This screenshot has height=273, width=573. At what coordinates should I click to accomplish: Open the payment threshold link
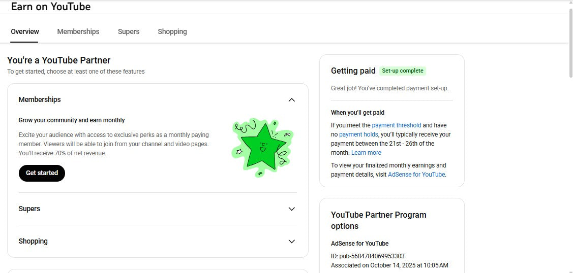[396, 125]
